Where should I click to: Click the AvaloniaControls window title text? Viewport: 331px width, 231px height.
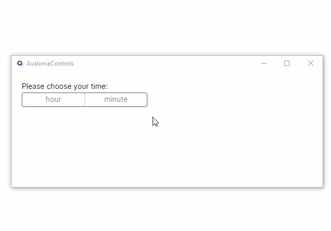click(x=50, y=64)
